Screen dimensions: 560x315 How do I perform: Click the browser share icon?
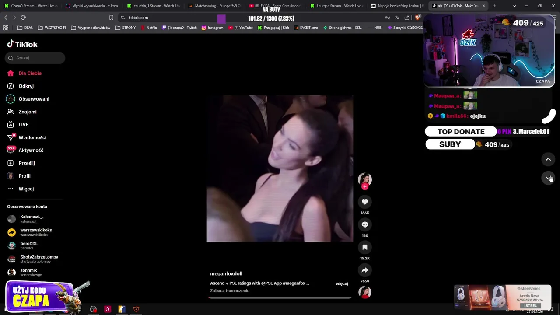coord(407,17)
